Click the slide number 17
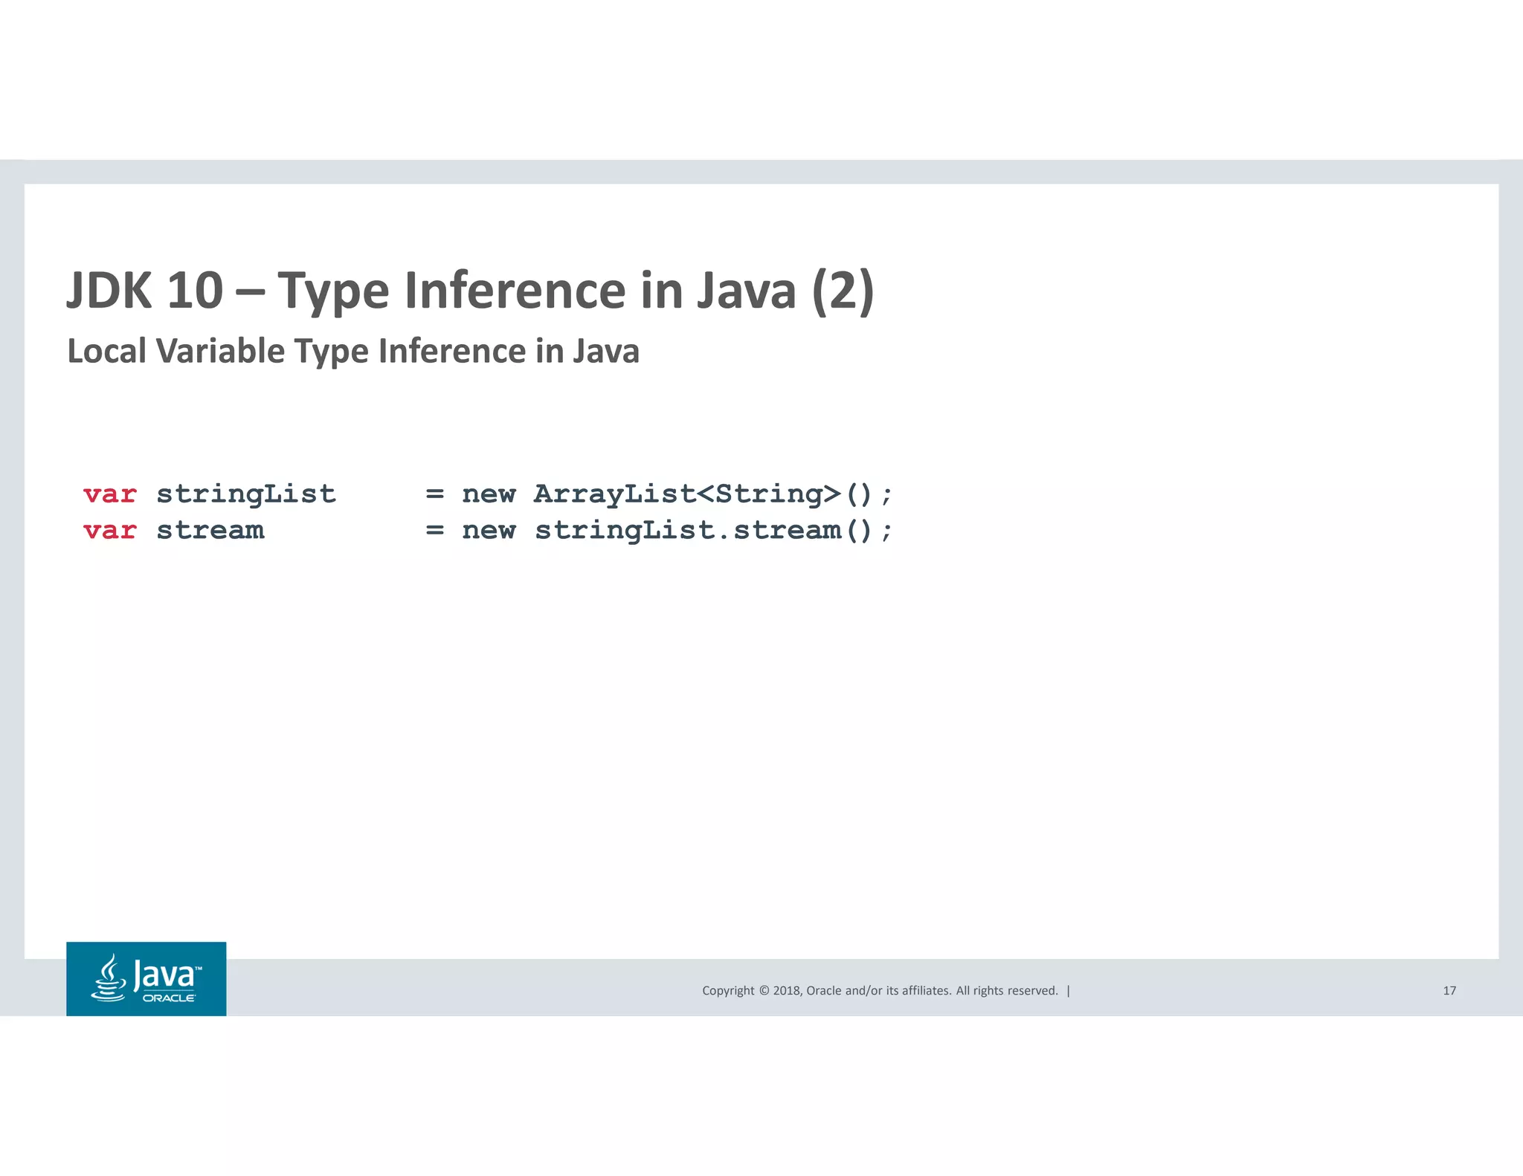1523x1176 pixels. (x=1449, y=990)
